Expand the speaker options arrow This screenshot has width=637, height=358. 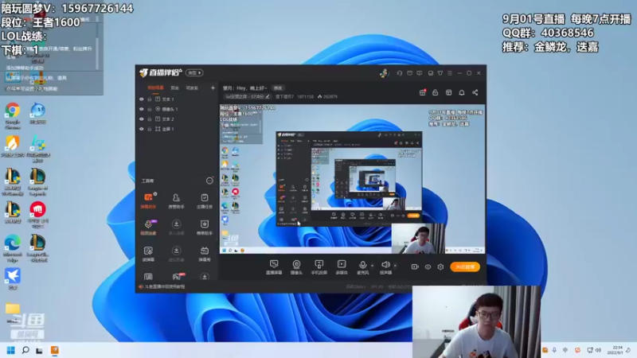coord(395,266)
